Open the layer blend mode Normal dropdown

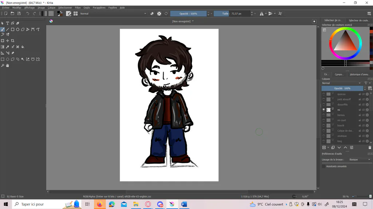341,83
